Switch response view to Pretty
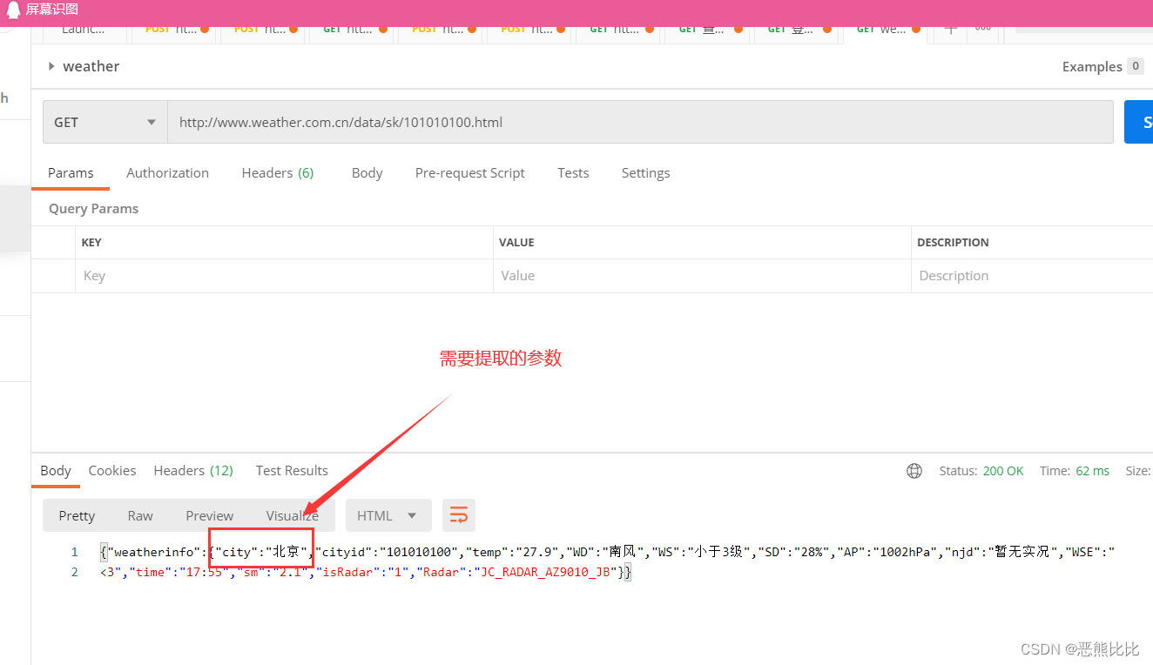 [x=77, y=515]
